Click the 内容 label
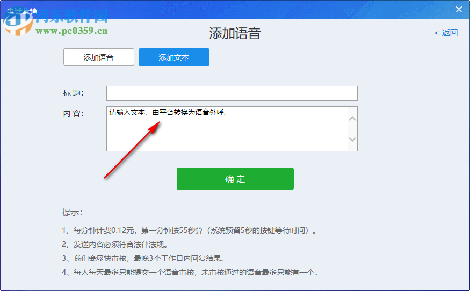Screen dimensions: 470x291 tap(73, 114)
